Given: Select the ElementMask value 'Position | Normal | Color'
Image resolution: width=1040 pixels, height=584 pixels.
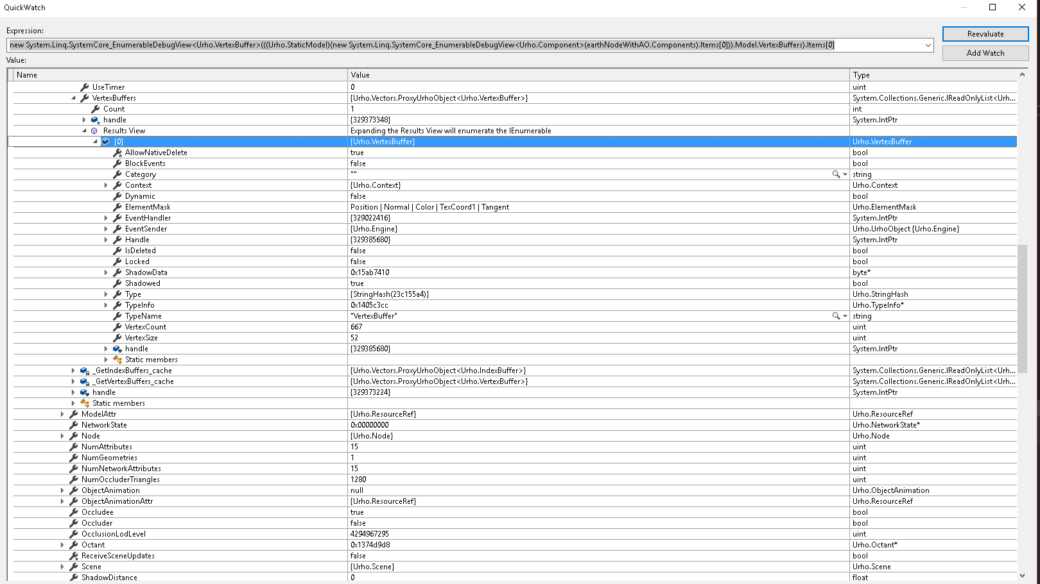Looking at the screenshot, I should (x=392, y=207).
